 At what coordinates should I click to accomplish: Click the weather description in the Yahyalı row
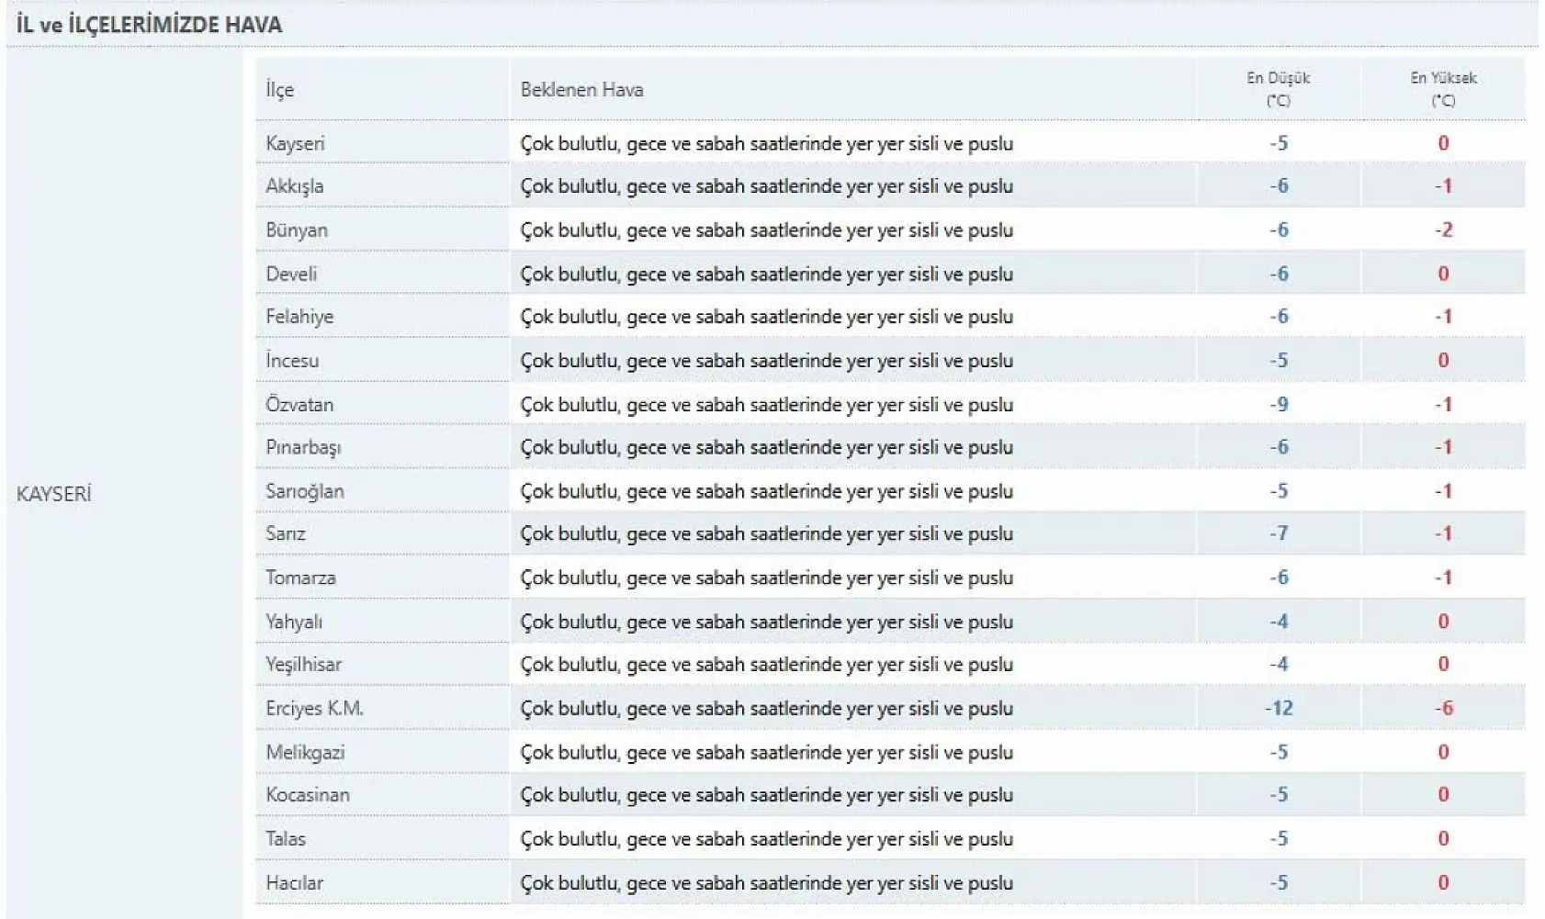(766, 622)
